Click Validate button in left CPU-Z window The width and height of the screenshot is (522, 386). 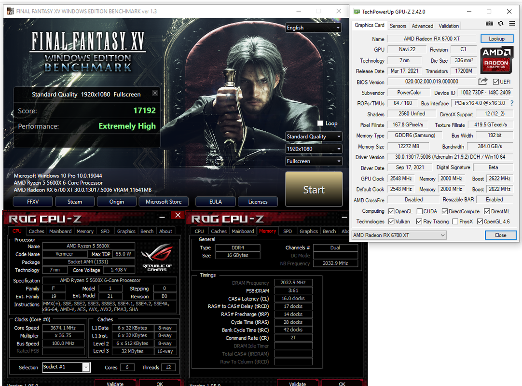click(x=115, y=383)
